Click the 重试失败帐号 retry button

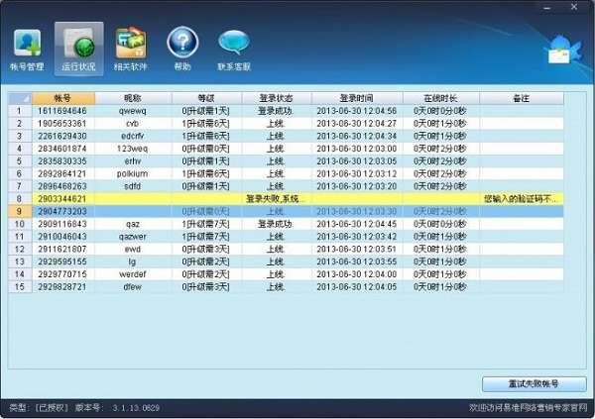(x=535, y=383)
